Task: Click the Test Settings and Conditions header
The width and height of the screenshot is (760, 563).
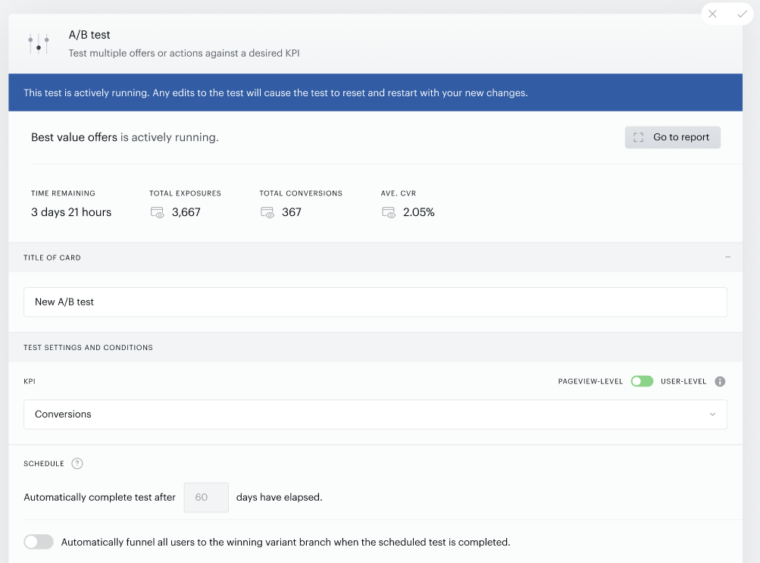Action: click(88, 347)
